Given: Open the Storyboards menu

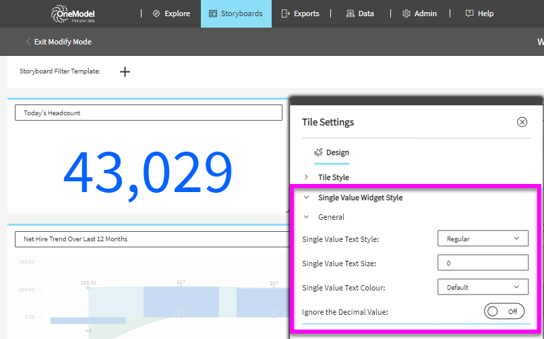Looking at the screenshot, I should 236,13.
